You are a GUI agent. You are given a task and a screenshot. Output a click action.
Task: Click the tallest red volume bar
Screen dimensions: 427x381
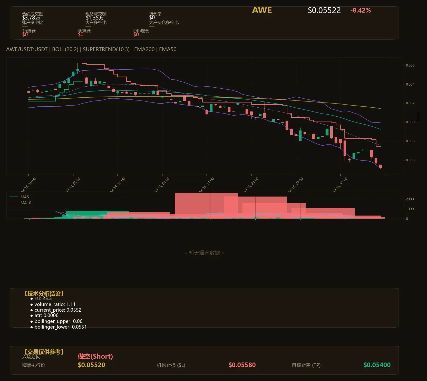point(206,206)
